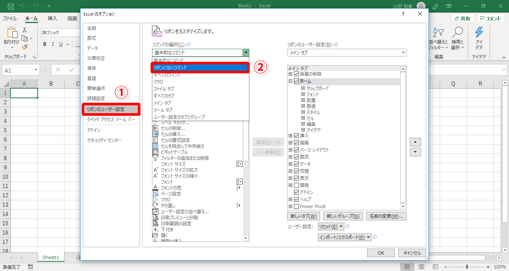Click the move-down arrow button beside the tab list
This screenshot has width=509, height=271.
tap(415, 152)
